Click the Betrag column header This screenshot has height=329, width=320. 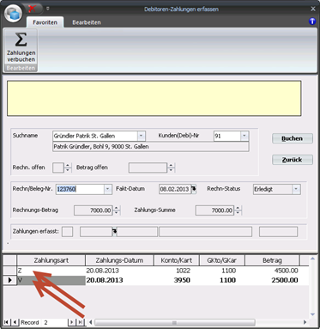(x=272, y=260)
